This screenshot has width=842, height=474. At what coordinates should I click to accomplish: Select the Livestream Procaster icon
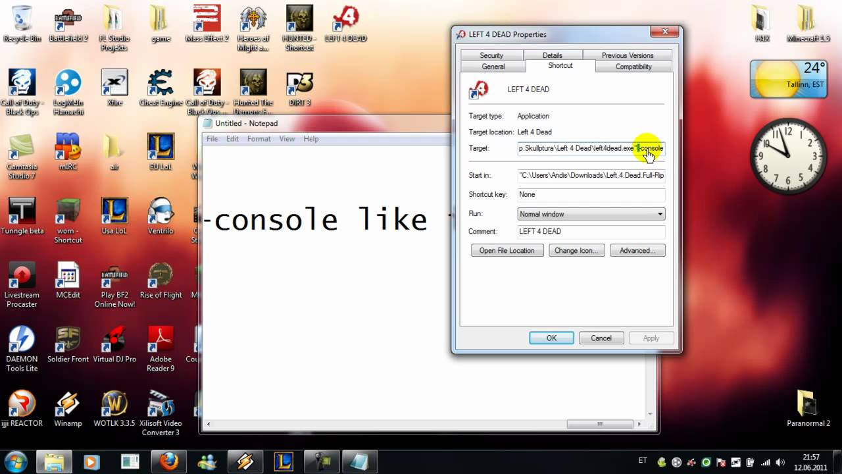click(22, 285)
